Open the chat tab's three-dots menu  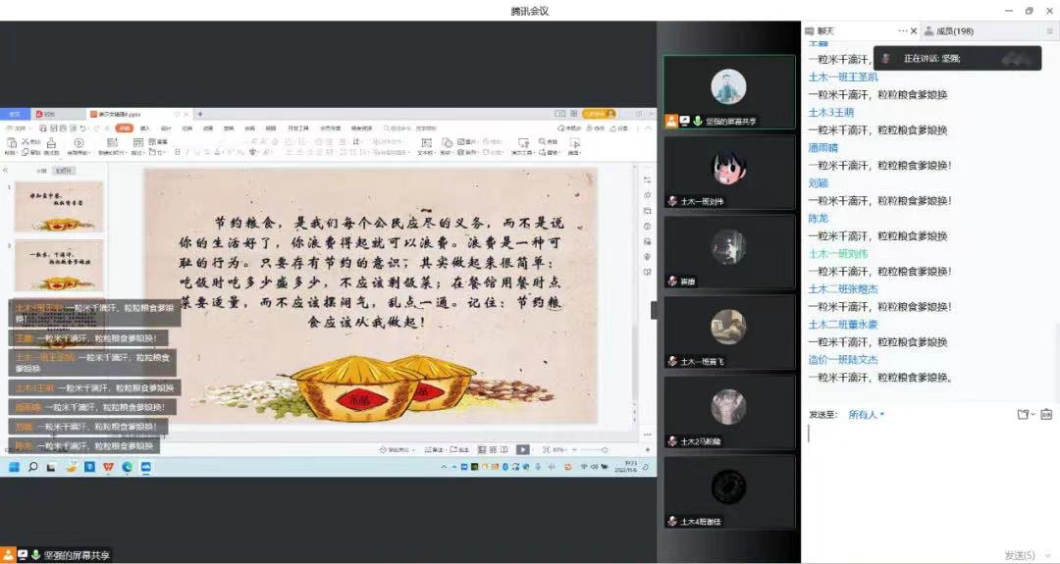[903, 31]
